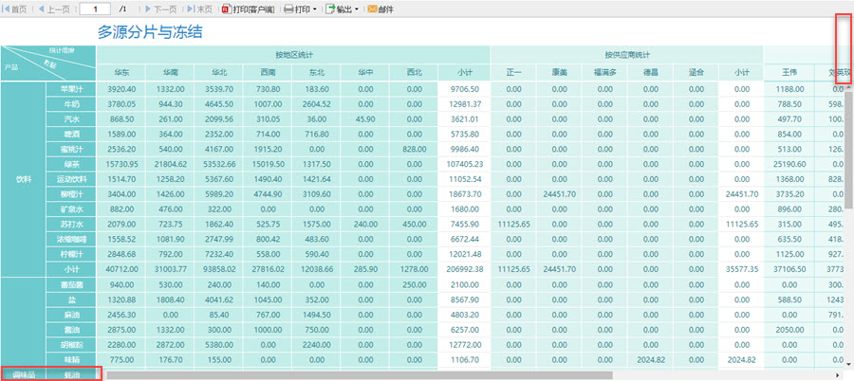Focus the page number input field
The height and width of the screenshot is (381, 854).
95,9
